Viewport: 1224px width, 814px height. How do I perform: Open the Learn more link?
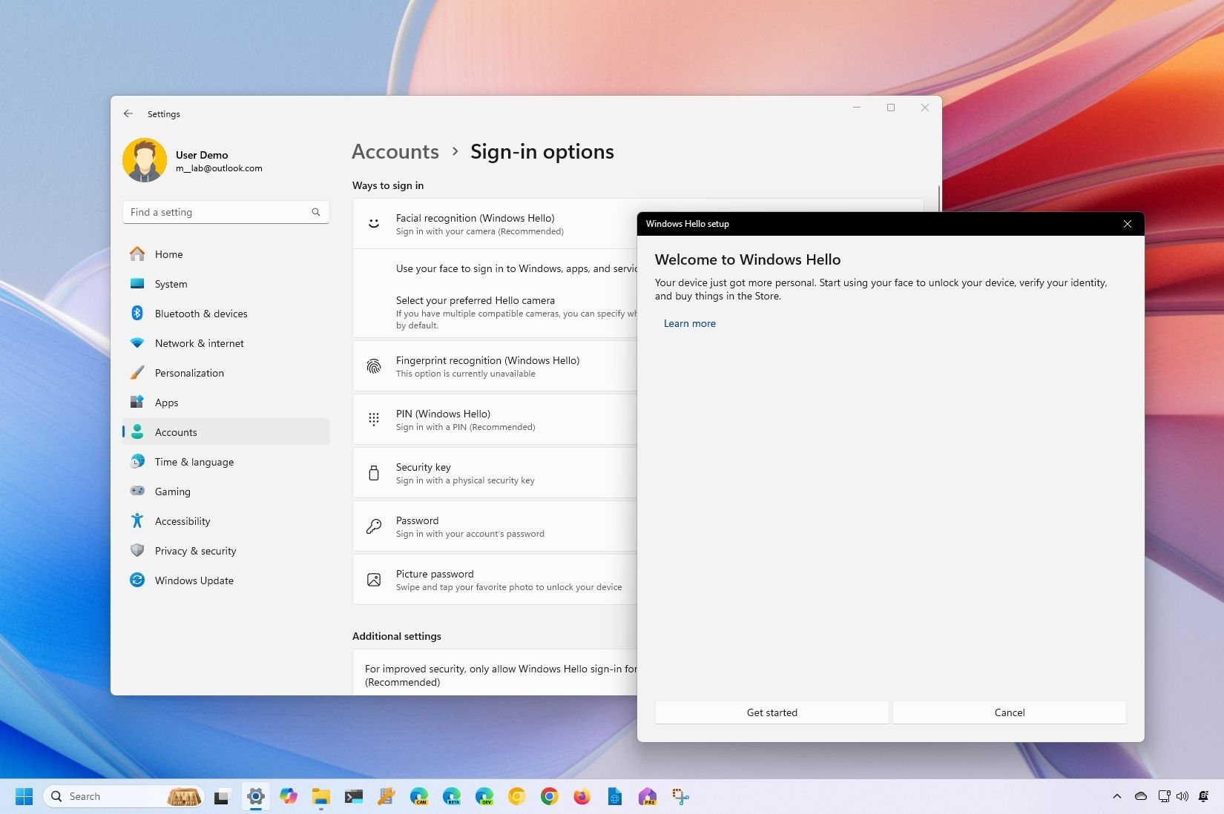pos(689,323)
